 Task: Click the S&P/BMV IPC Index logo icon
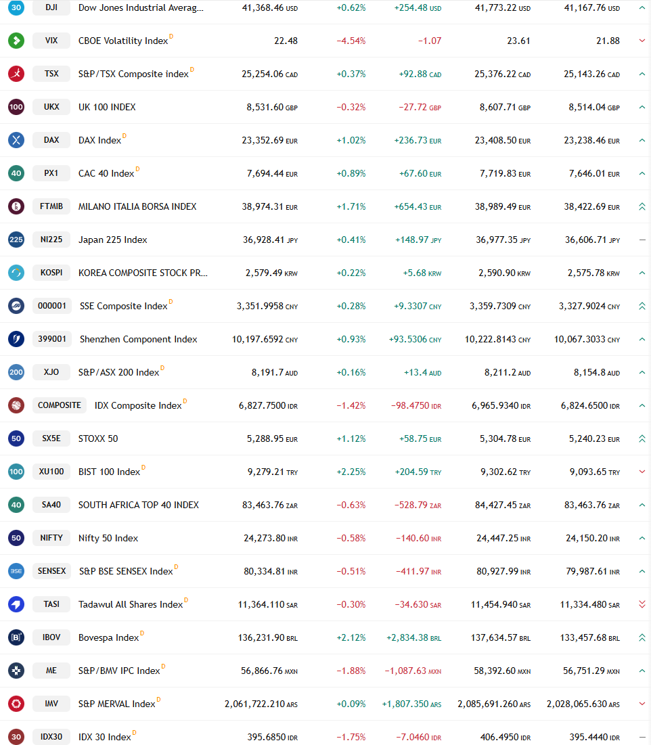coord(16,671)
